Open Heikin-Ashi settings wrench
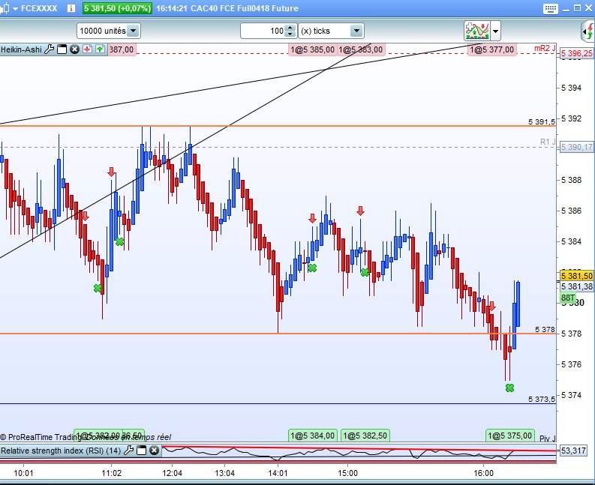This screenshot has height=485, width=595. [49, 49]
